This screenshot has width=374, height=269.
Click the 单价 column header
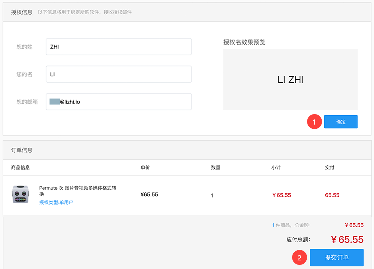[145, 168]
